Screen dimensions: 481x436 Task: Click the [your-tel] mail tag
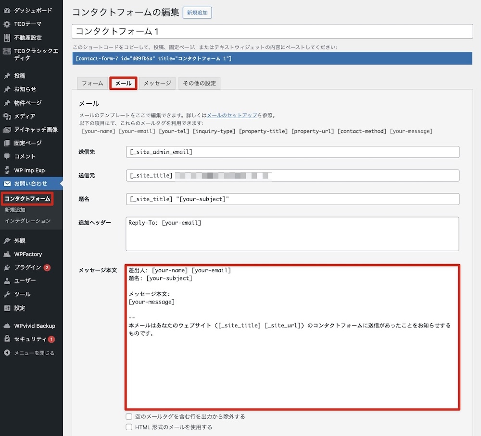pos(174,131)
